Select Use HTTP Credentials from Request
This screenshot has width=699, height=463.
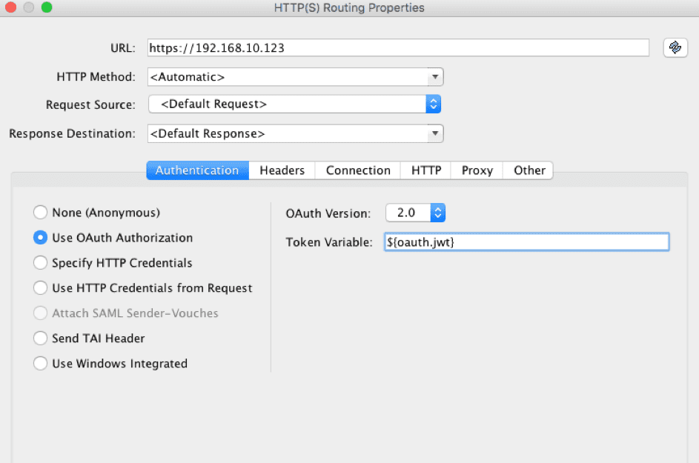(41, 288)
